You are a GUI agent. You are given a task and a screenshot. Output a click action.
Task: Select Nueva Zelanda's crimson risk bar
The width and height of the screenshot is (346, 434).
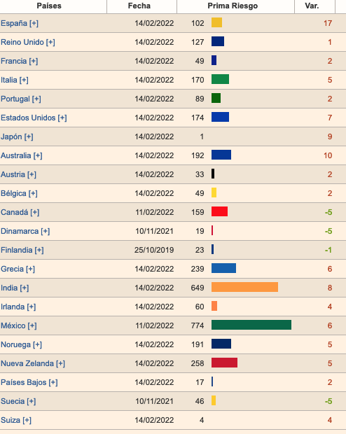coord(224,363)
